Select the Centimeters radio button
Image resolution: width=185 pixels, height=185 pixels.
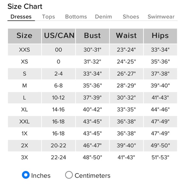tap(69, 175)
